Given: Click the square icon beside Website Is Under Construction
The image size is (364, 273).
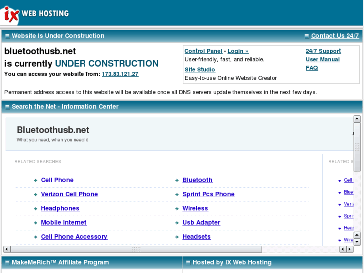Looking at the screenshot, I should [x=7, y=36].
